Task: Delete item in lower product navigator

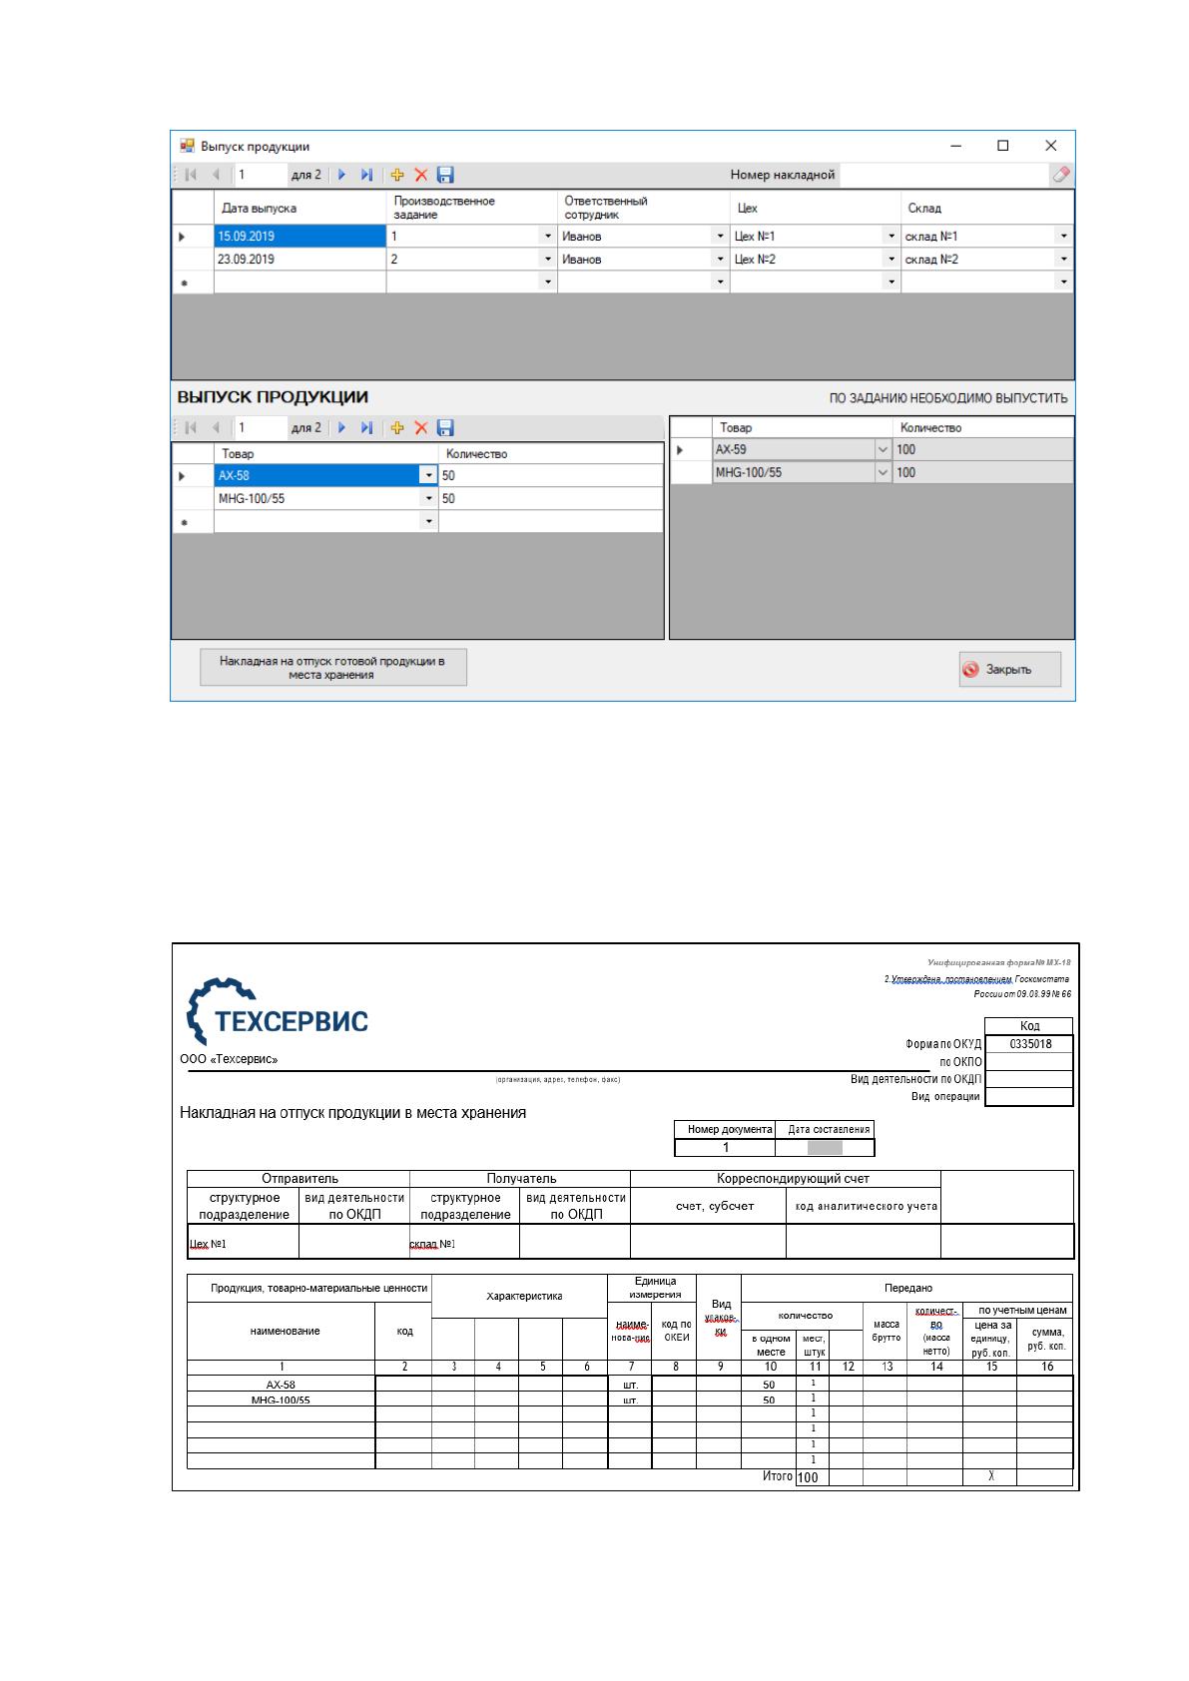Action: click(x=421, y=427)
